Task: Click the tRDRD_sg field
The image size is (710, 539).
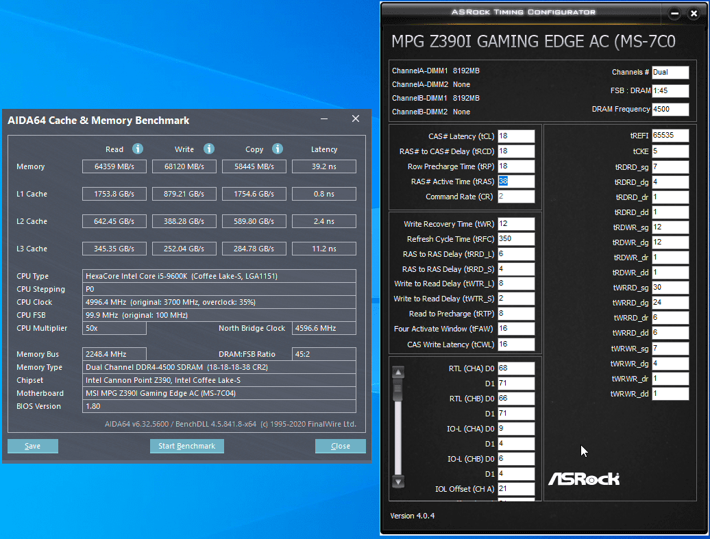Action: point(671,167)
